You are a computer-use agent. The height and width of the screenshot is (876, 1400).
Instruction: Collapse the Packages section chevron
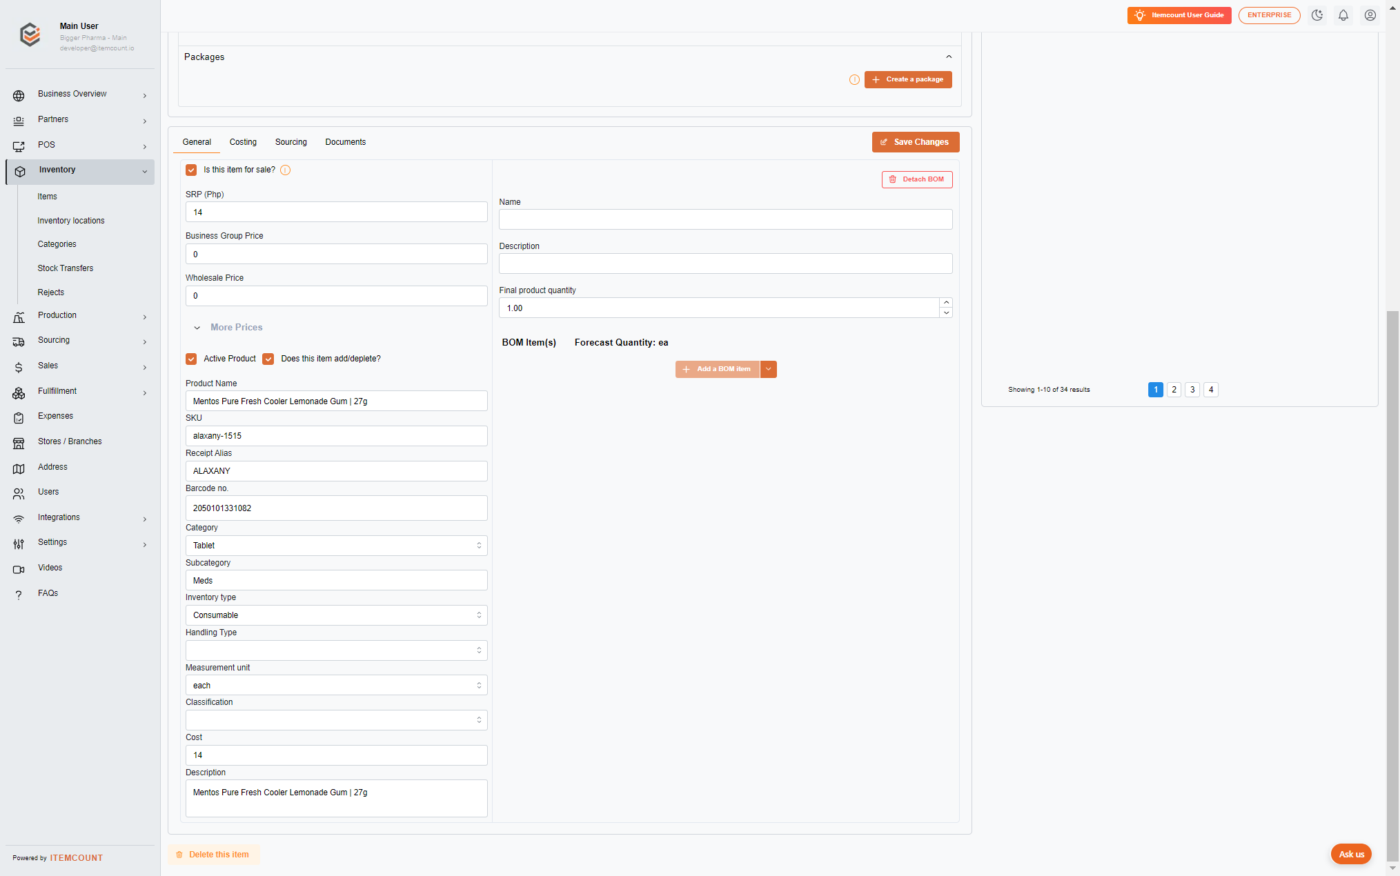pyautogui.click(x=949, y=57)
